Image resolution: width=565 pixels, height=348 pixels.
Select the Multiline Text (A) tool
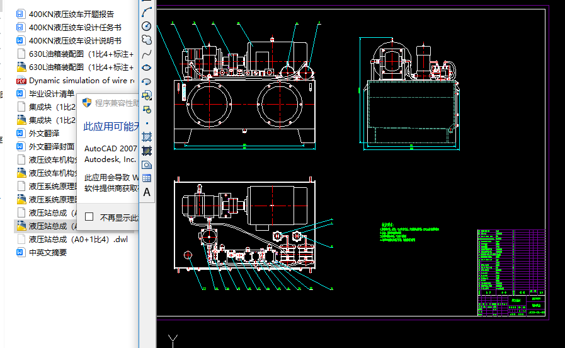147,192
